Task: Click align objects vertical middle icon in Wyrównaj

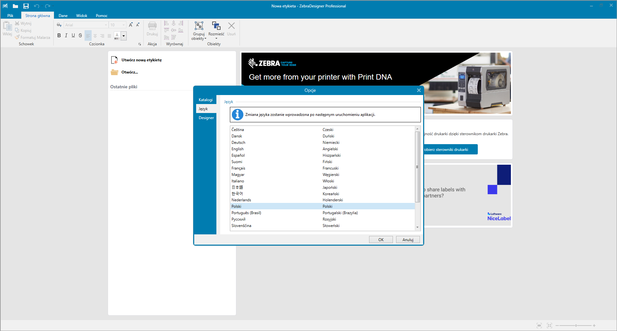Action: 174,30
